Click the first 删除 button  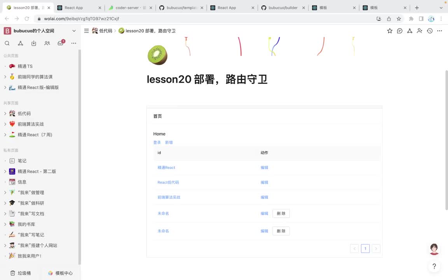tap(281, 213)
